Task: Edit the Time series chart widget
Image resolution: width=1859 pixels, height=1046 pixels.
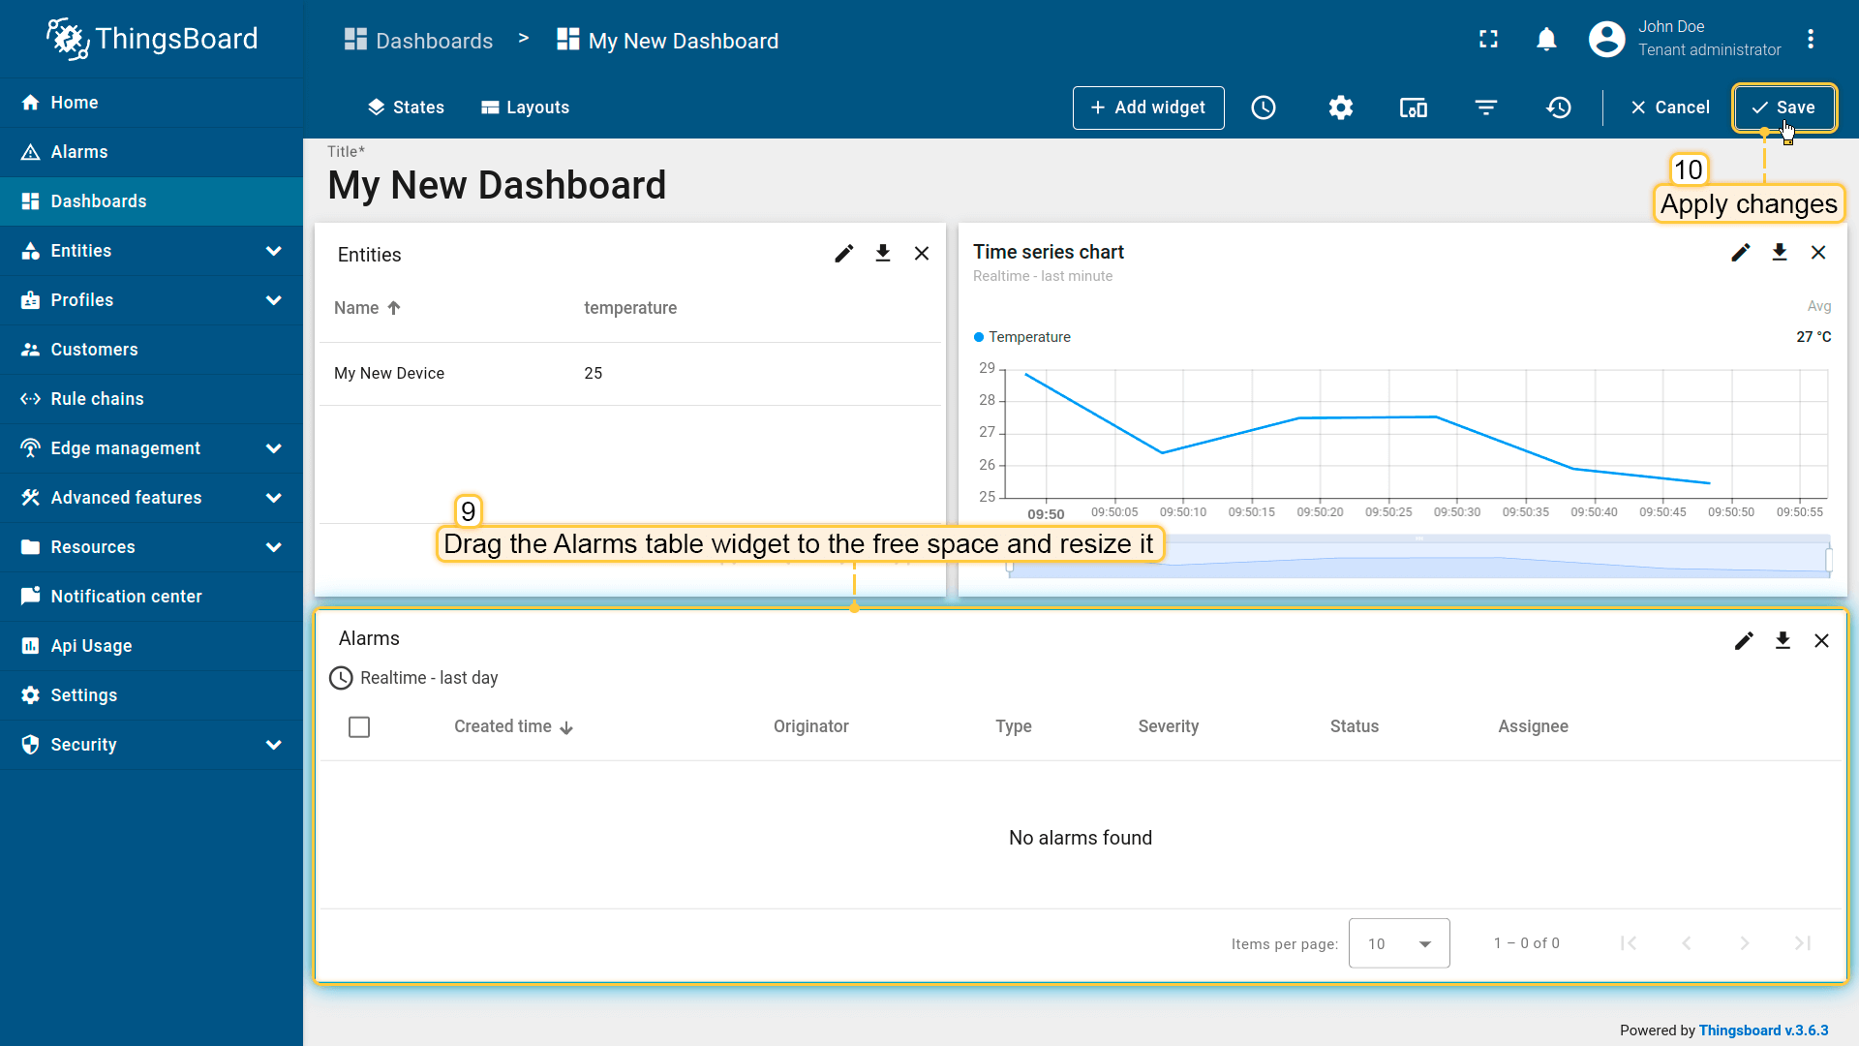Action: click(x=1740, y=253)
